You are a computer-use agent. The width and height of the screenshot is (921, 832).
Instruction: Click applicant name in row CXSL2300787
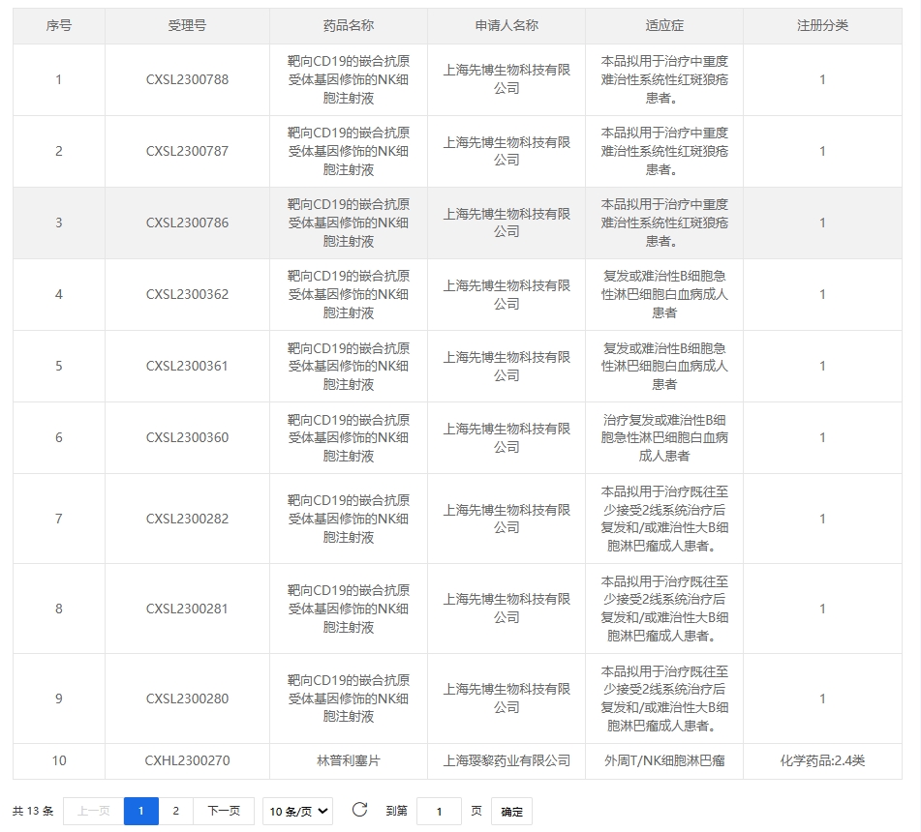pos(507,151)
